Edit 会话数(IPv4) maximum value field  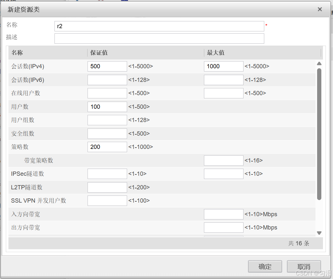[224, 66]
